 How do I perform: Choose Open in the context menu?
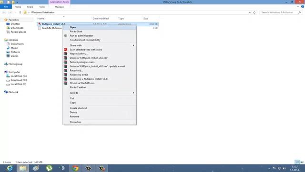[100, 27]
